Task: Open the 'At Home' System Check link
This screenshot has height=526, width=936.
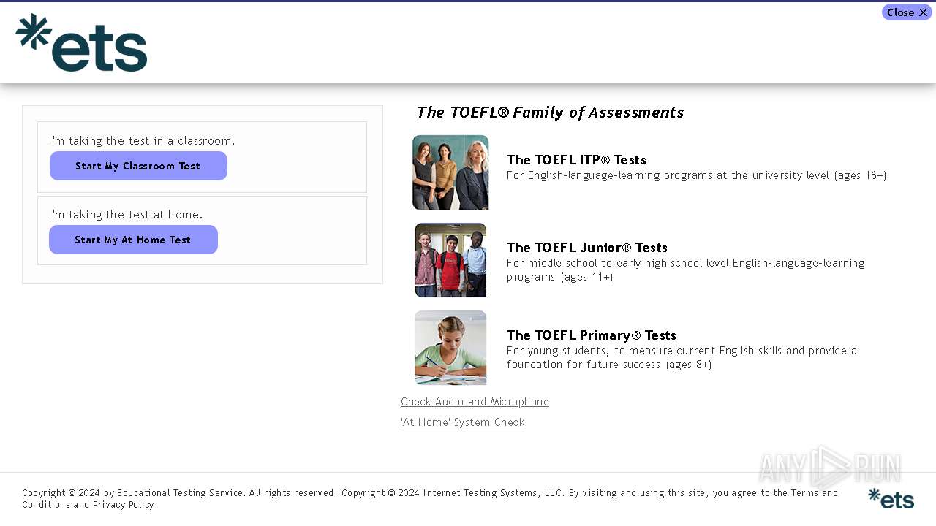Action: (x=463, y=422)
